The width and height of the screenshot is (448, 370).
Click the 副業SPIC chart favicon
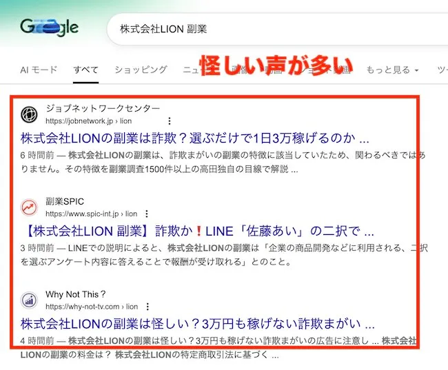tap(29, 207)
